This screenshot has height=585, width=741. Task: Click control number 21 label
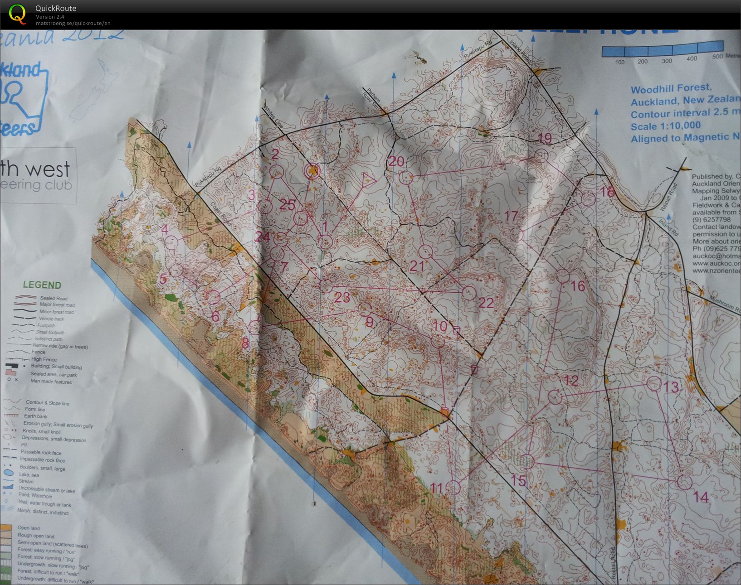click(416, 266)
